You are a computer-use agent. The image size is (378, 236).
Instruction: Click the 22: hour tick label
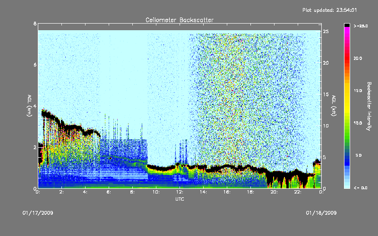point(298,192)
